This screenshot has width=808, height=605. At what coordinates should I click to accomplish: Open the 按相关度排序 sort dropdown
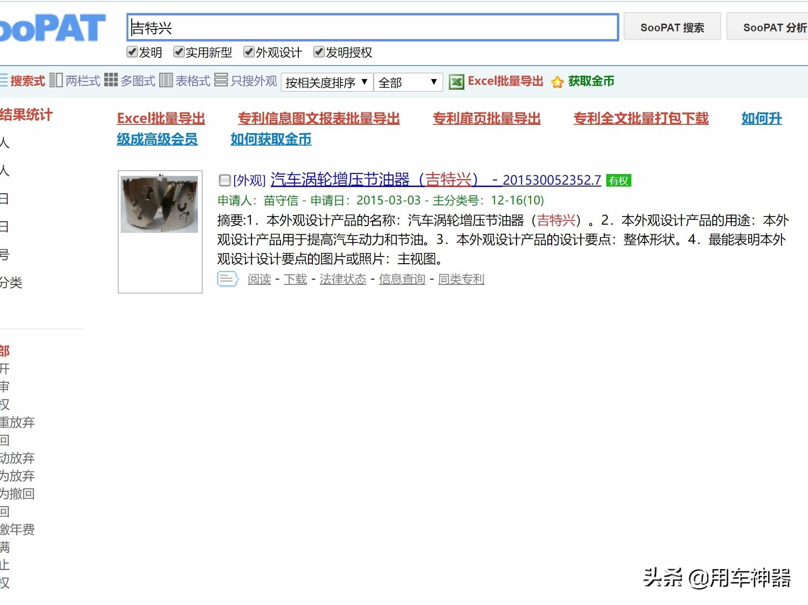pyautogui.click(x=327, y=82)
